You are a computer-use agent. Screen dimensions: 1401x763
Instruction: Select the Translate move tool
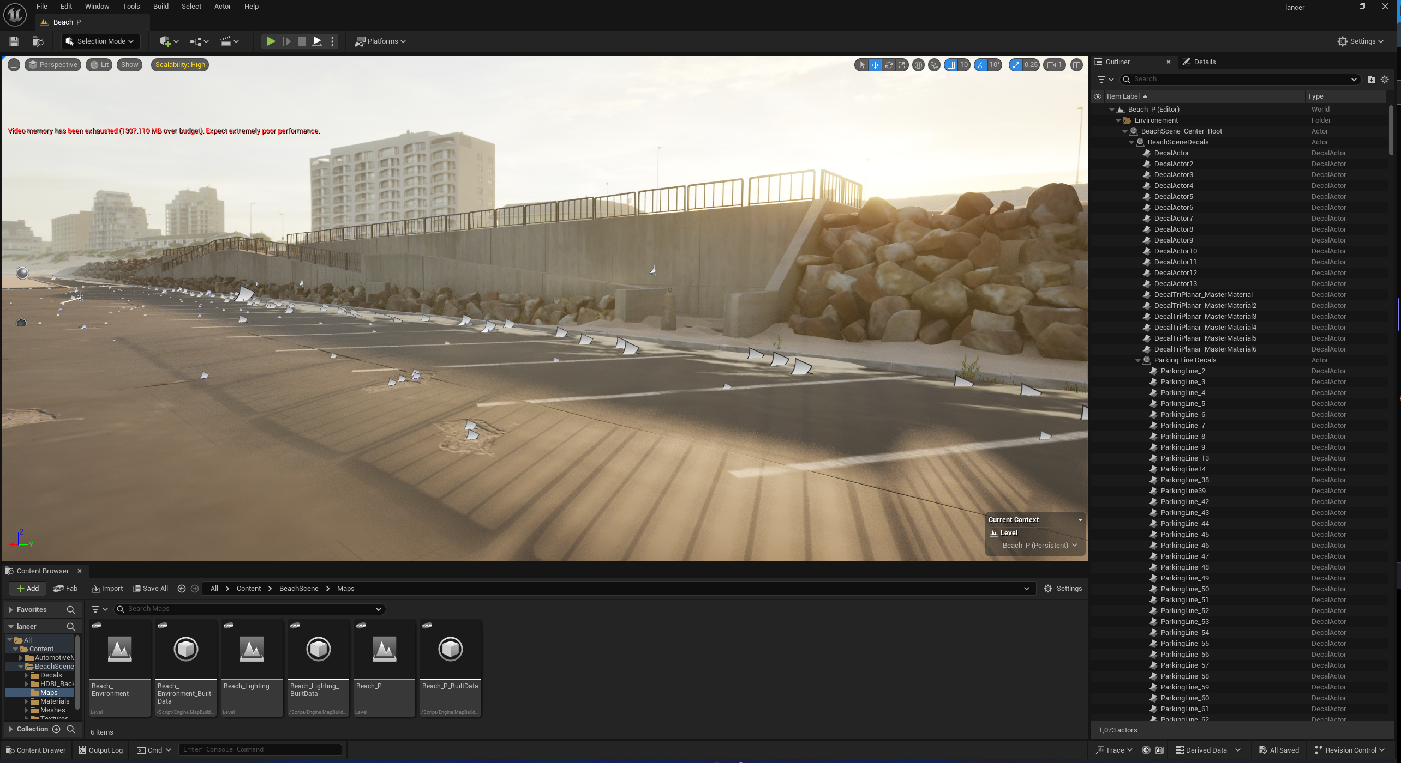[x=875, y=65]
